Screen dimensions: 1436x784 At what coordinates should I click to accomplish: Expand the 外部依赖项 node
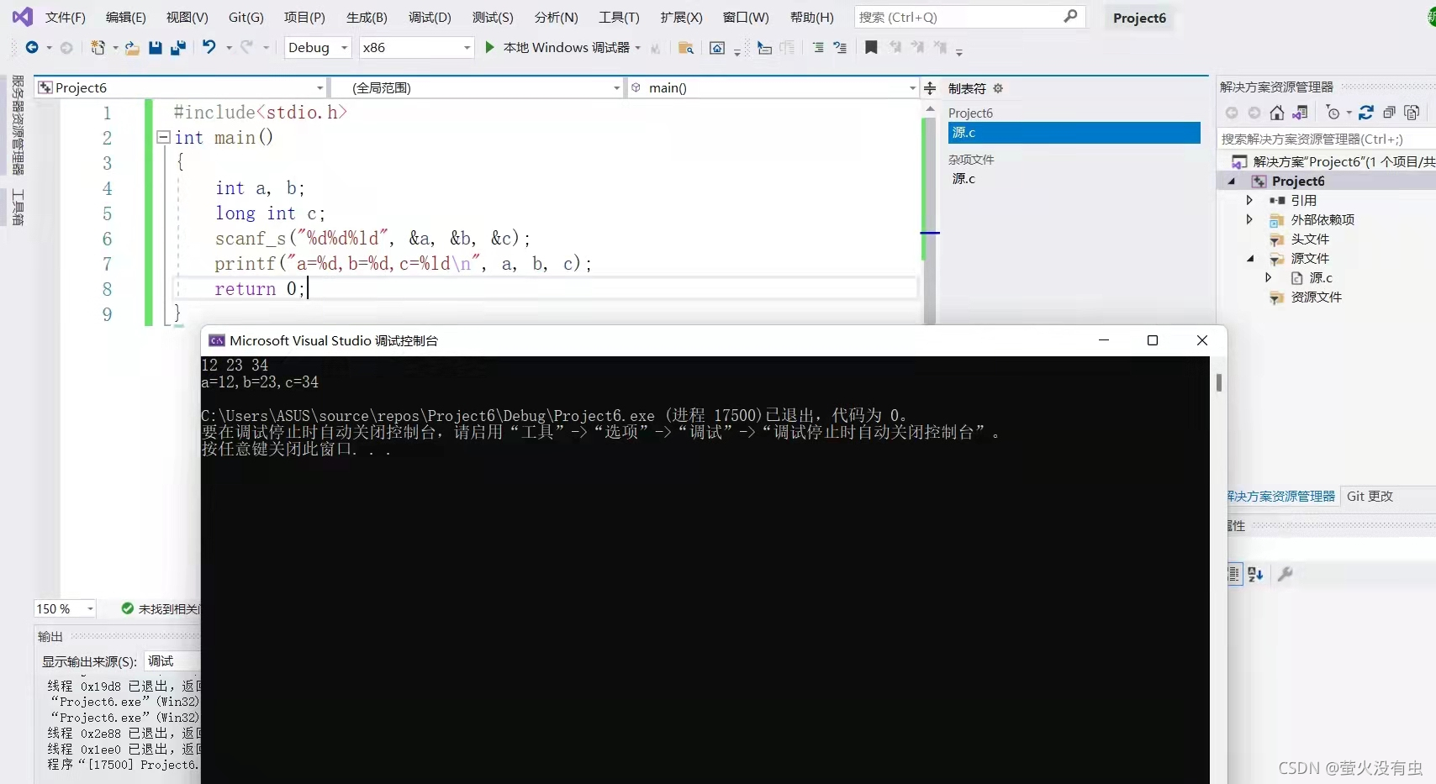click(x=1249, y=219)
